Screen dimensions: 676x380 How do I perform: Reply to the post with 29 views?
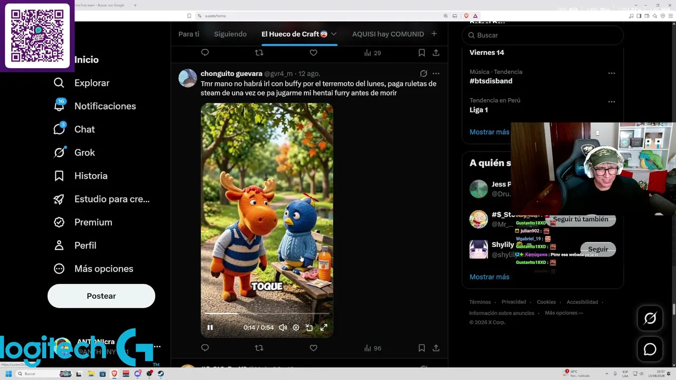205,53
